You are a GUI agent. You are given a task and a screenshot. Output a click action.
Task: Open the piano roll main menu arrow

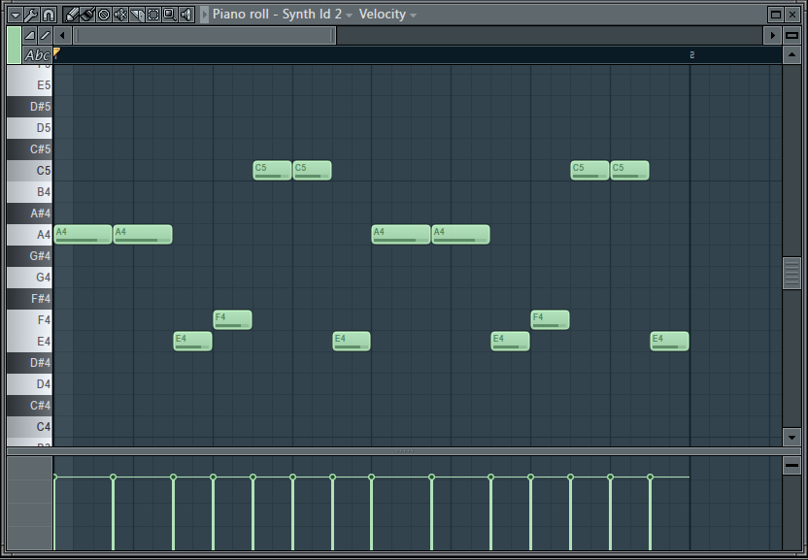(x=15, y=15)
